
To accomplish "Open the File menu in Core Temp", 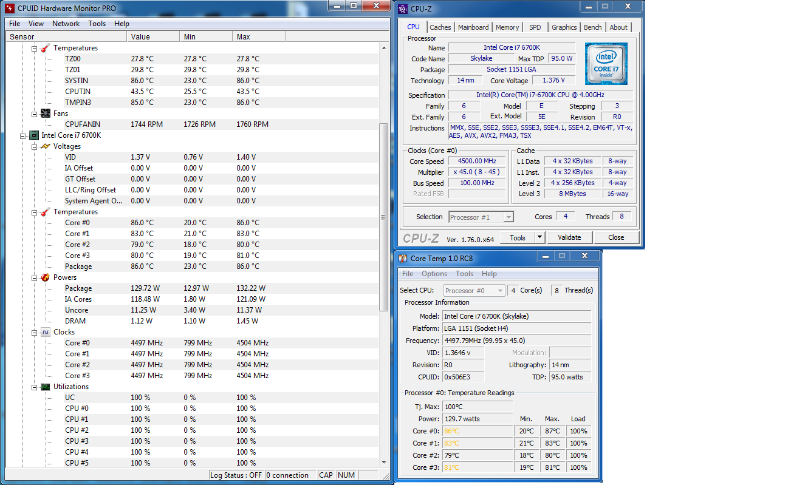I will click(408, 274).
